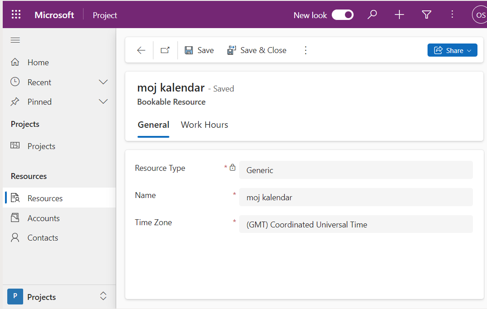Open record in new window icon

click(x=165, y=50)
